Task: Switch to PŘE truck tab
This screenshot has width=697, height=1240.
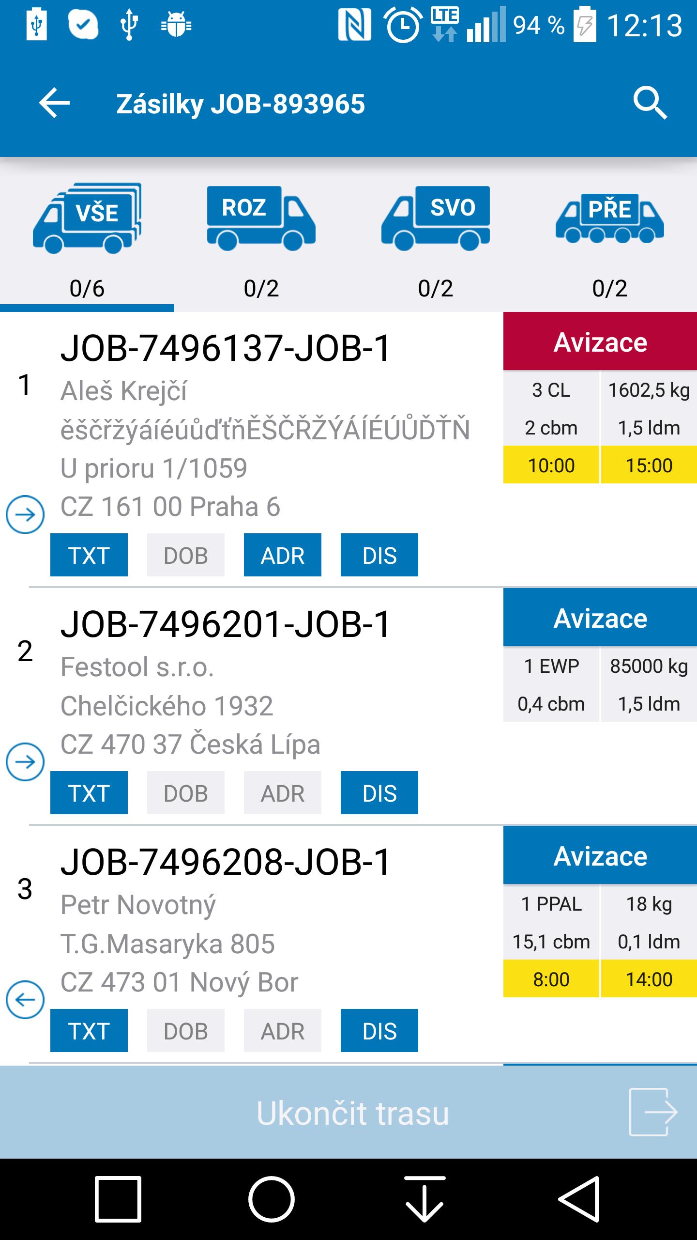Action: tap(610, 240)
